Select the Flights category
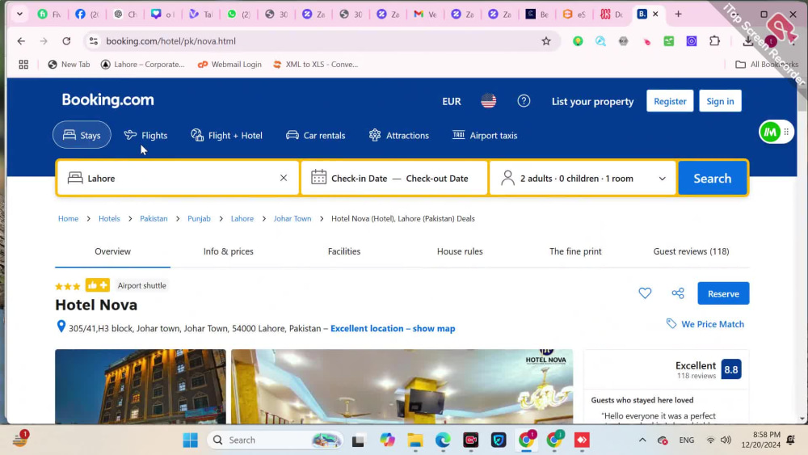Screen dimensions: 808x455 145,135
